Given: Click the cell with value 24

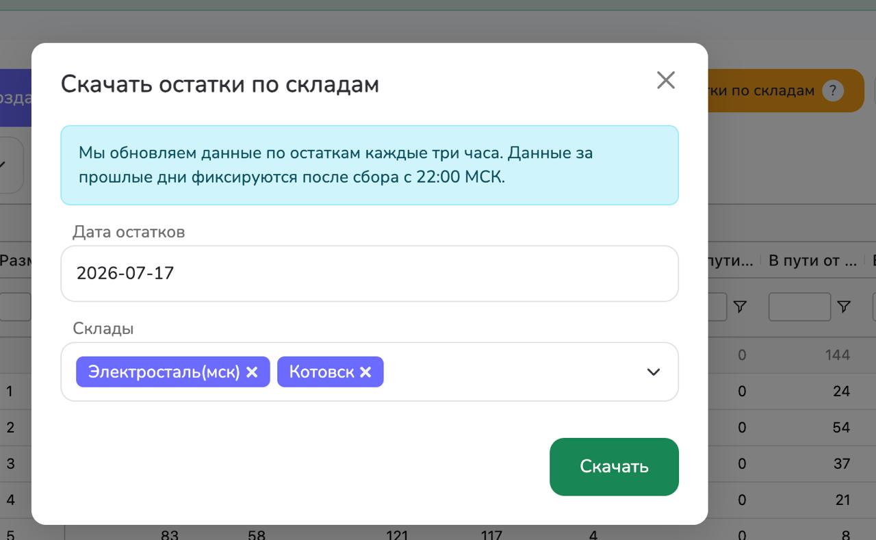Looking at the screenshot, I should coord(841,391).
